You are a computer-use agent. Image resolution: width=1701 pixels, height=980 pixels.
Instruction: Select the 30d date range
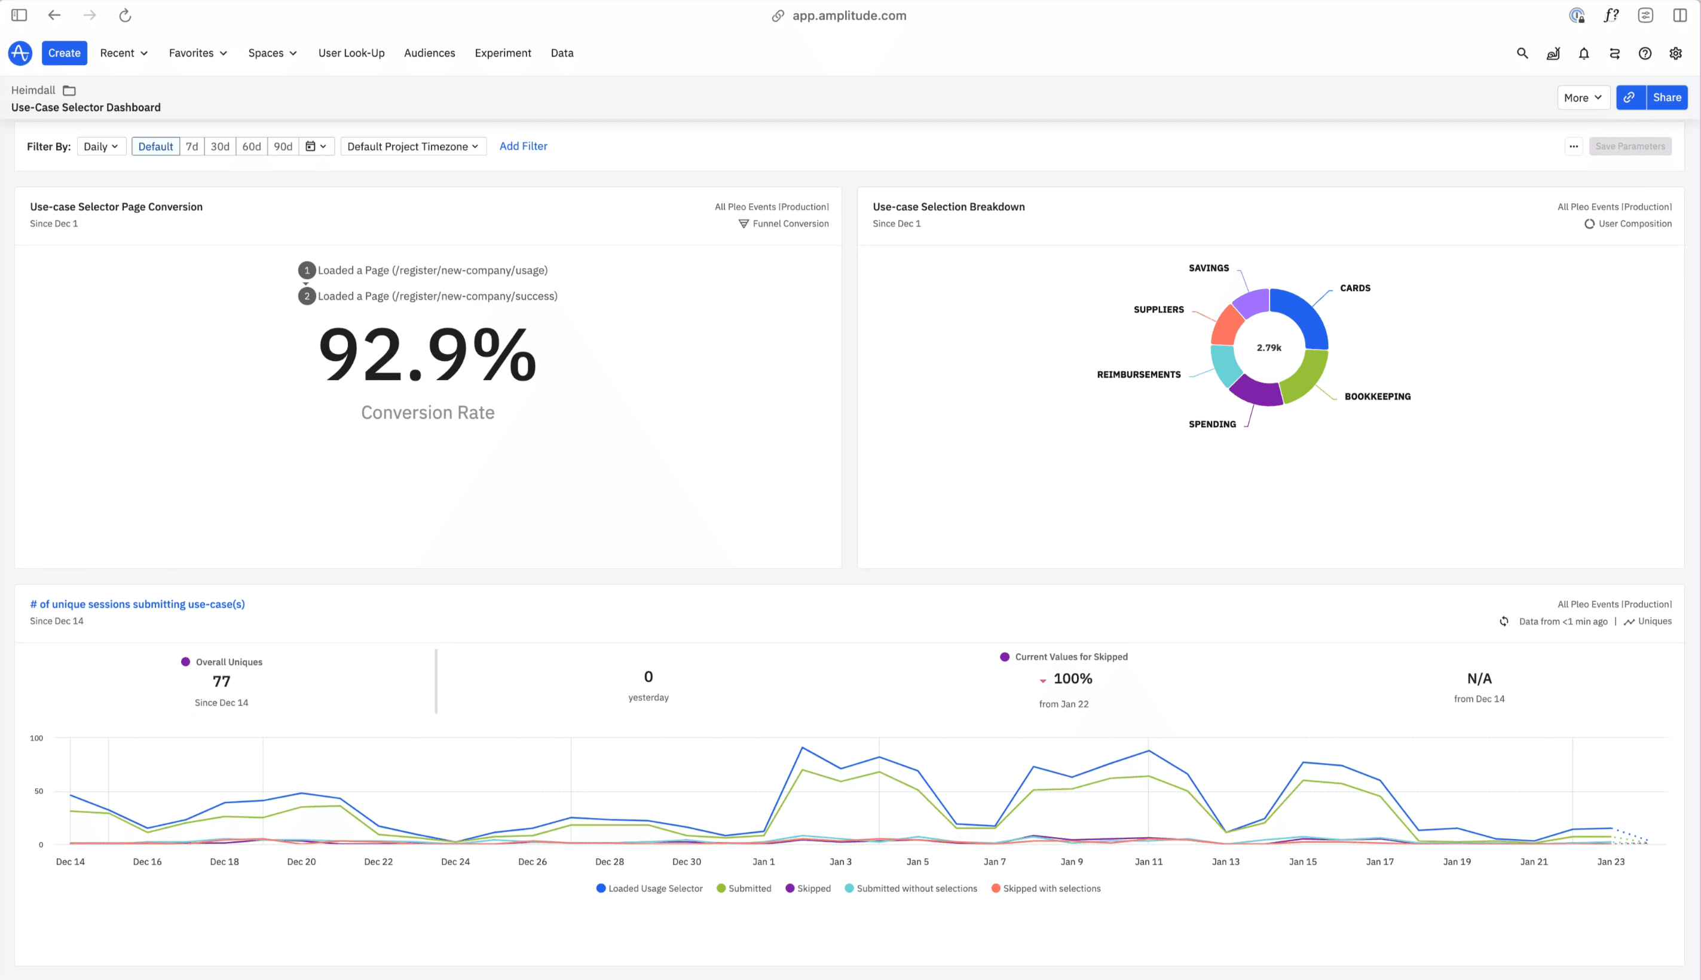click(220, 146)
